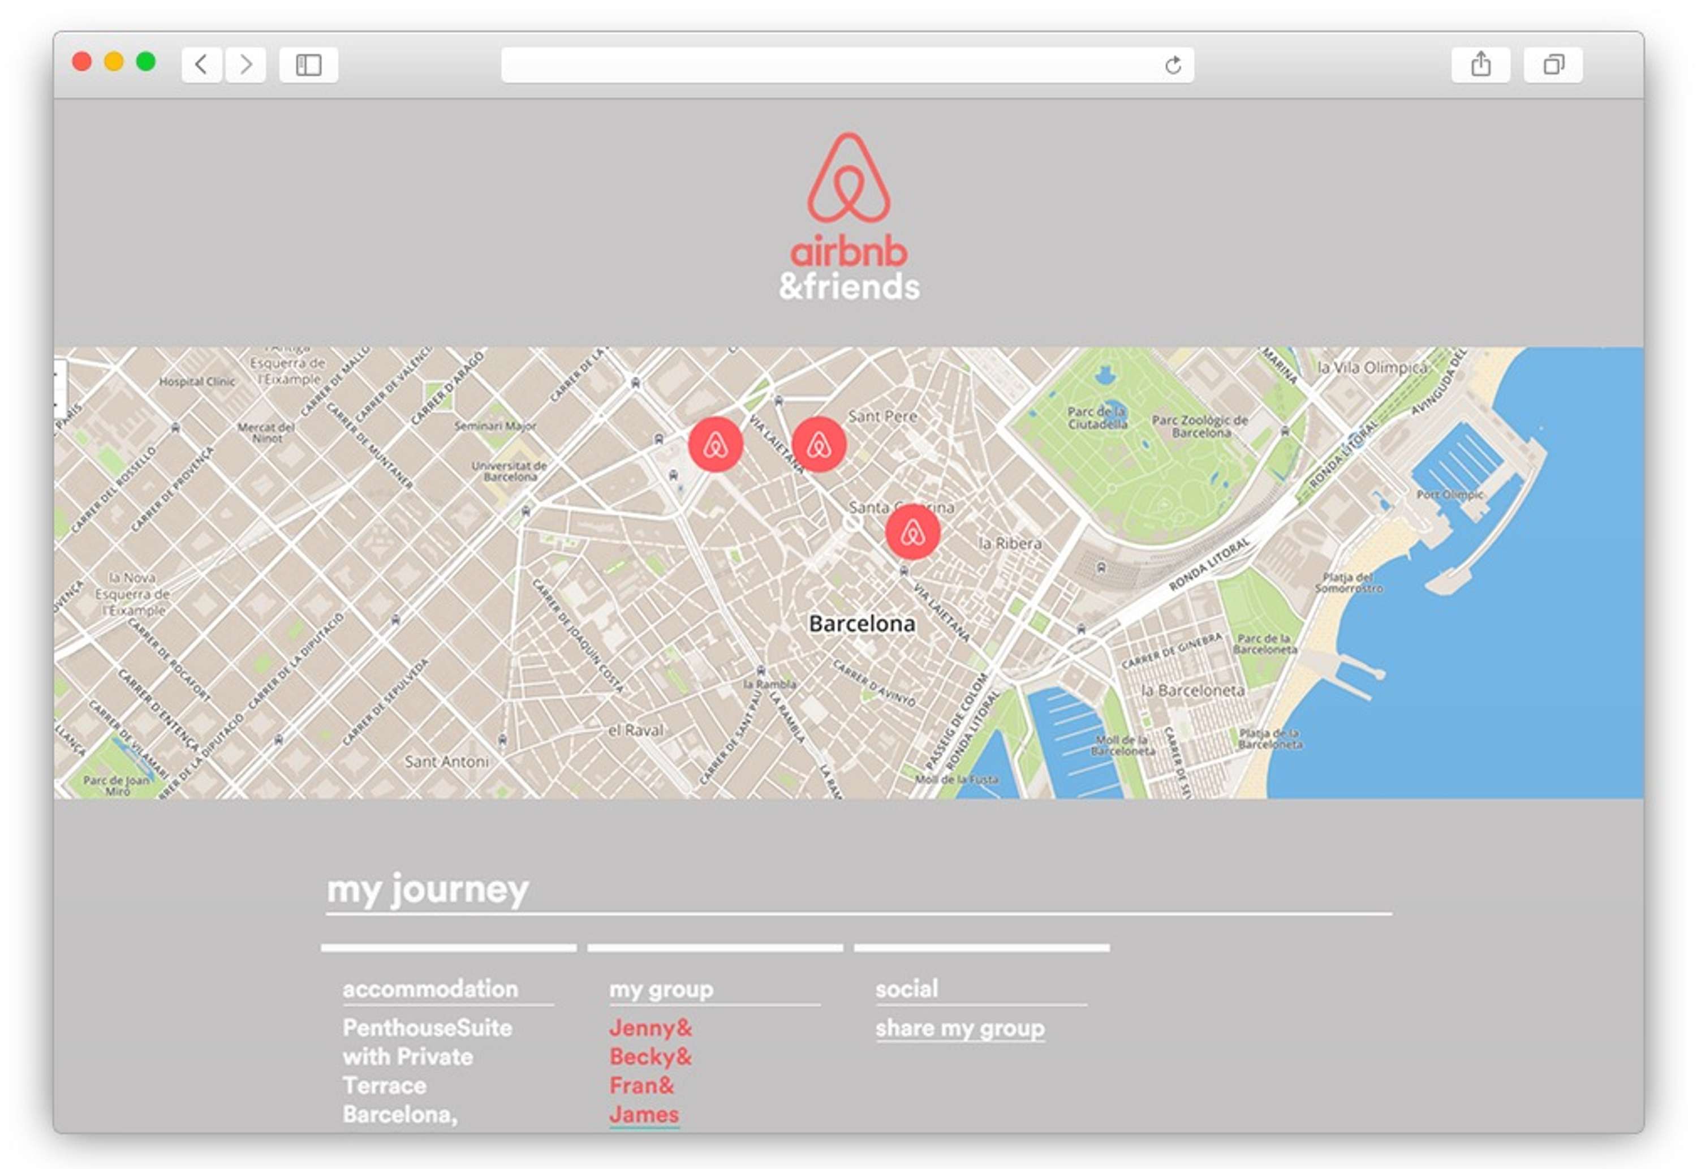Open group member Jenny&
The width and height of the screenshot is (1697, 1169).
tap(650, 1028)
